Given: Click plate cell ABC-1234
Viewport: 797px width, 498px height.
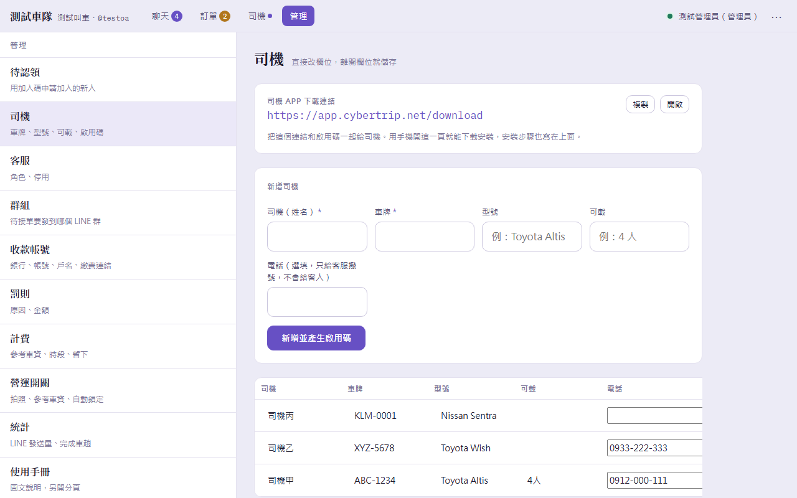Looking at the screenshot, I should coord(375,481).
